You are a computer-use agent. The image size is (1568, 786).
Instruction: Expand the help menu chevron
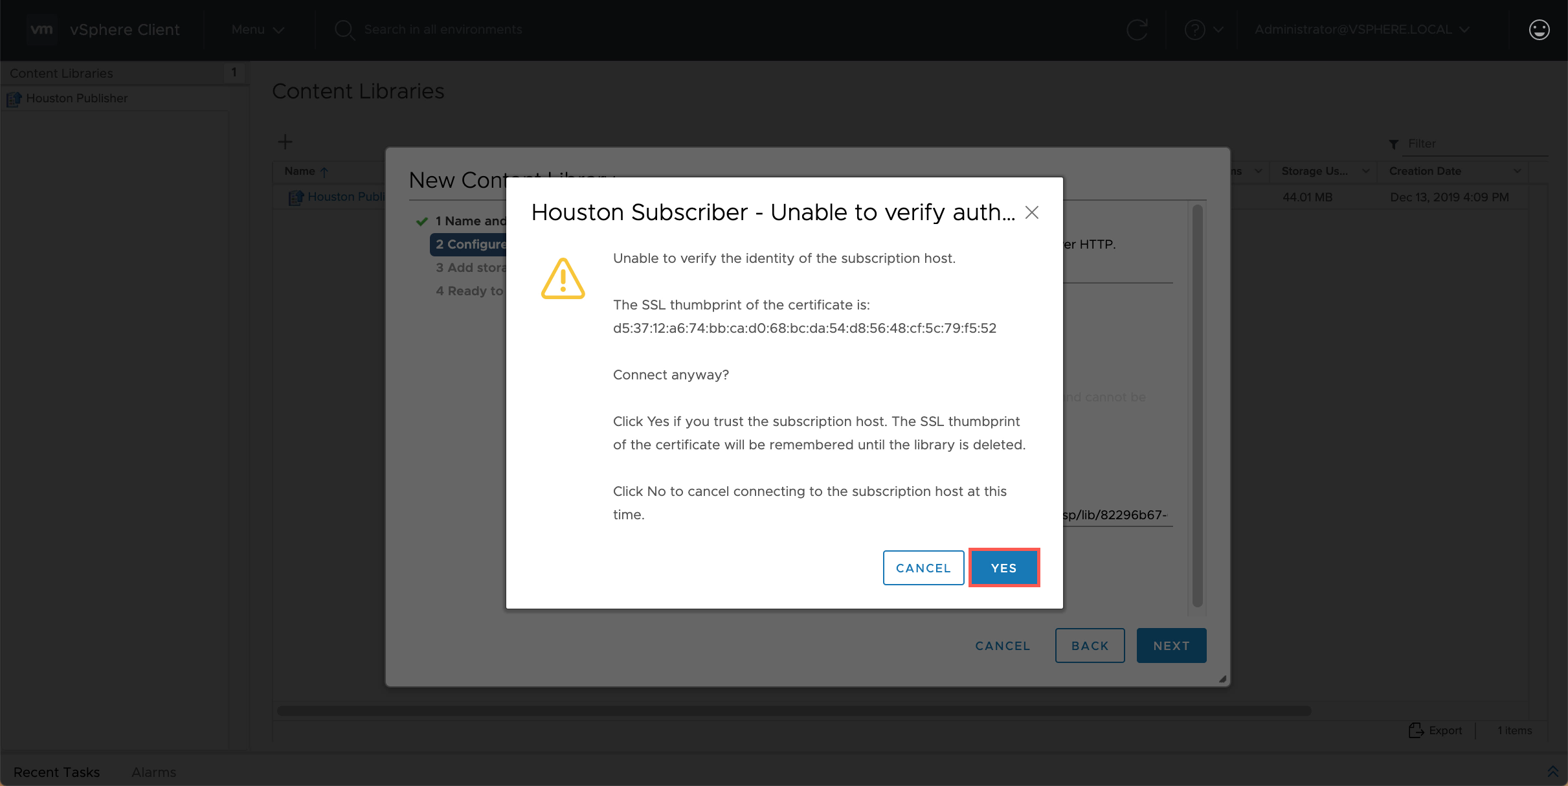point(1218,30)
